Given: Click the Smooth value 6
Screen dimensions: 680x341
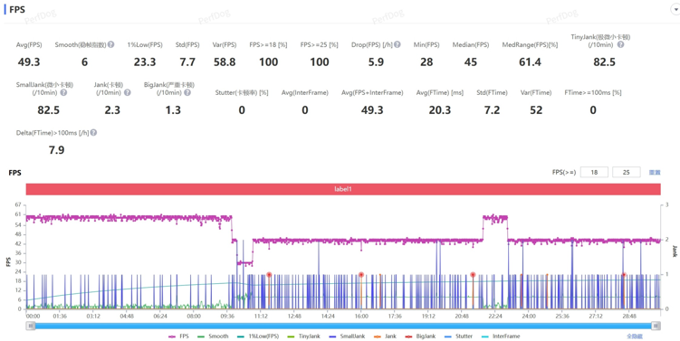Looking at the screenshot, I should (84, 62).
